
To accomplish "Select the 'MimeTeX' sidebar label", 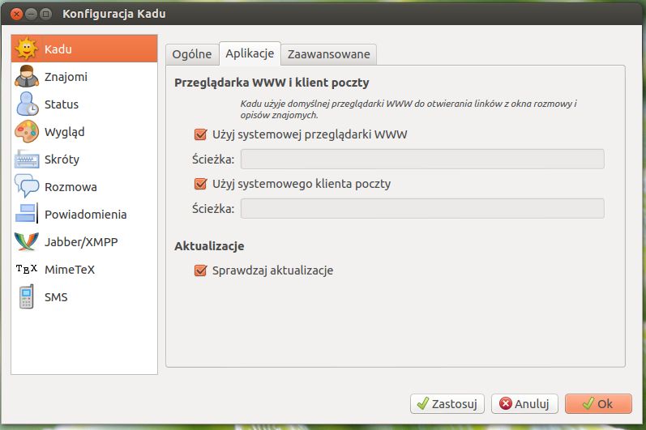I will coord(70,270).
